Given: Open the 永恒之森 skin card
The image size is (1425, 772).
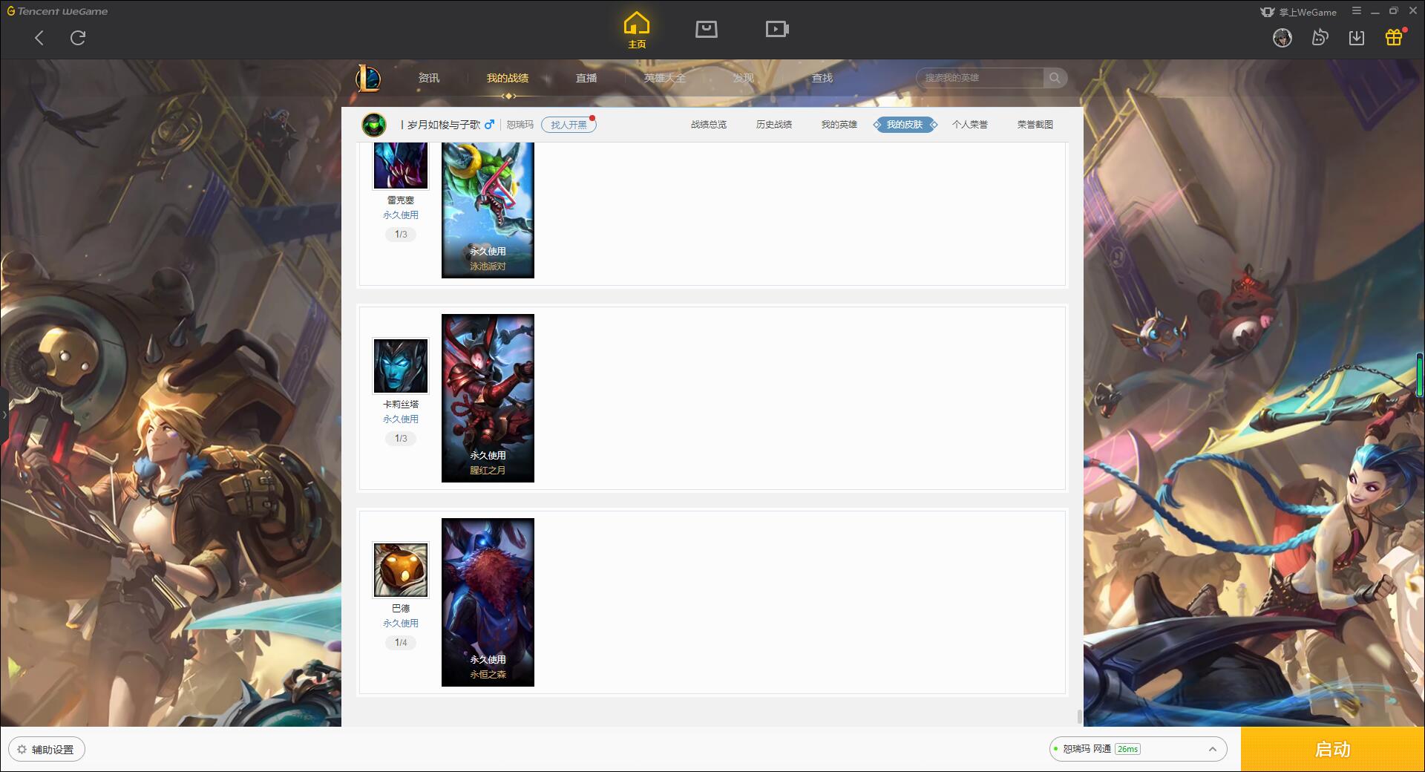Looking at the screenshot, I should [x=488, y=602].
